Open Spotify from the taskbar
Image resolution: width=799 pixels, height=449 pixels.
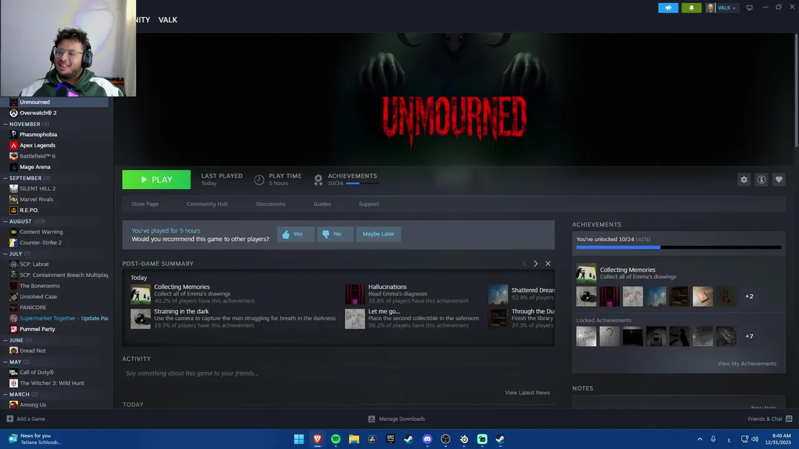[x=336, y=439]
